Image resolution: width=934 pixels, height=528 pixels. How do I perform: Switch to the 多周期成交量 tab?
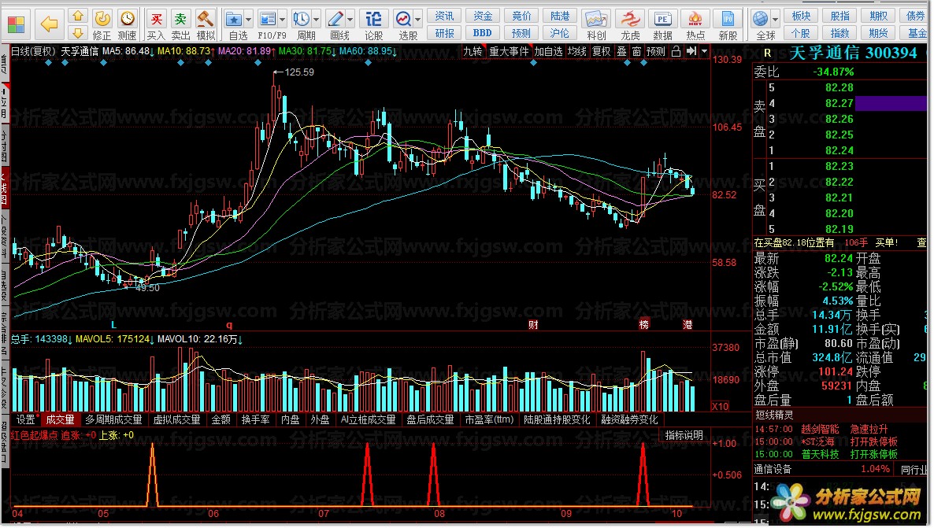[x=113, y=419]
